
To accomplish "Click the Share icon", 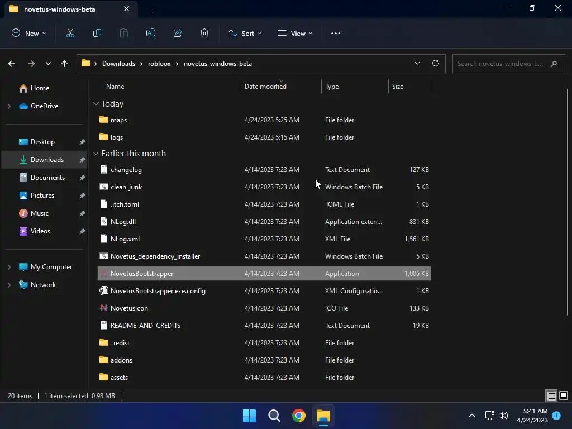I will coord(178,33).
